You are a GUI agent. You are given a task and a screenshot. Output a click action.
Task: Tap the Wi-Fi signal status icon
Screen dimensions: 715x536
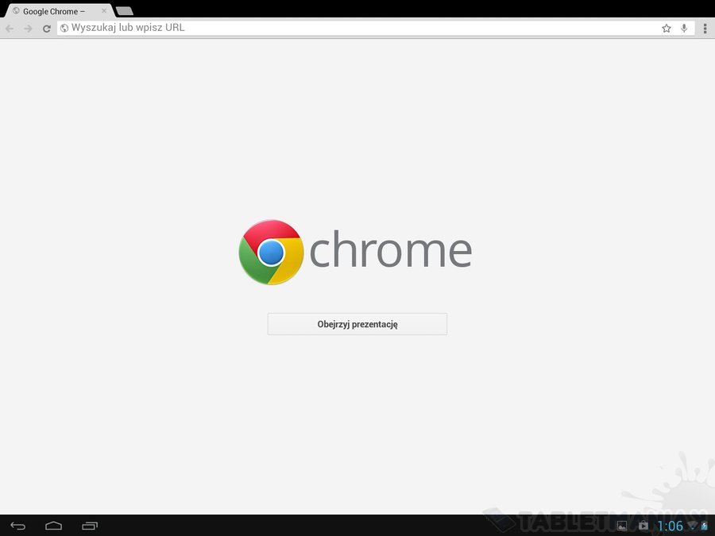(692, 526)
